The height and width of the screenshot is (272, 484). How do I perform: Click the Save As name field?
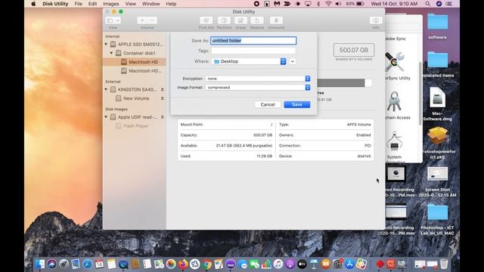coord(253,41)
